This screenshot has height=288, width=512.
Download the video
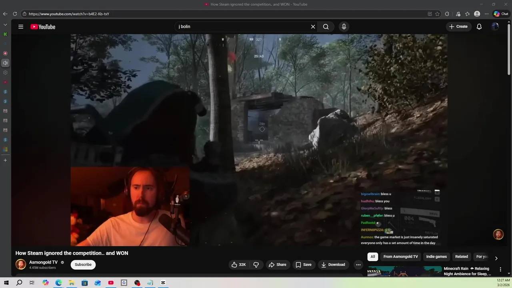coord(333,264)
